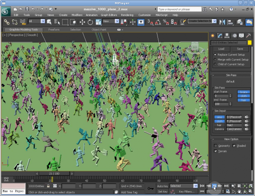
Task: Open the Animation menu
Action: tap(92, 15)
